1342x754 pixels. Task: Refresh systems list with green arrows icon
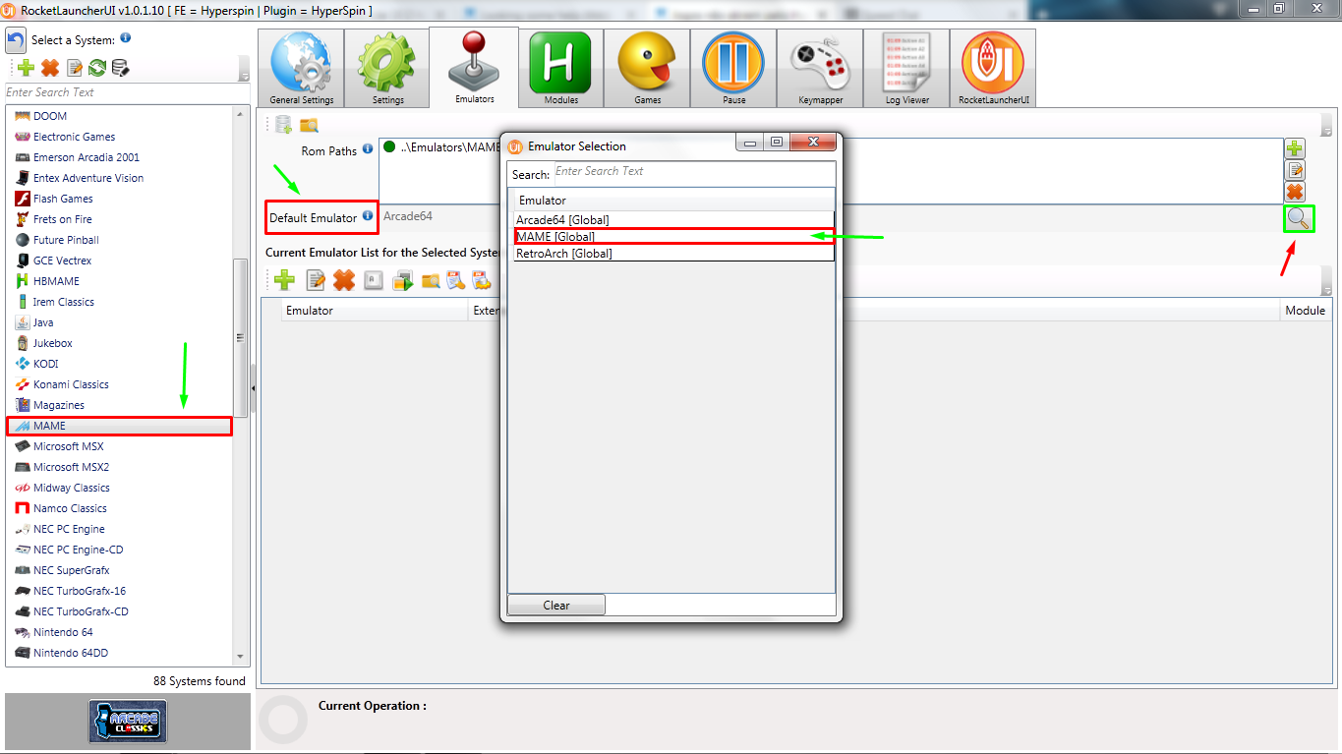[x=97, y=68]
